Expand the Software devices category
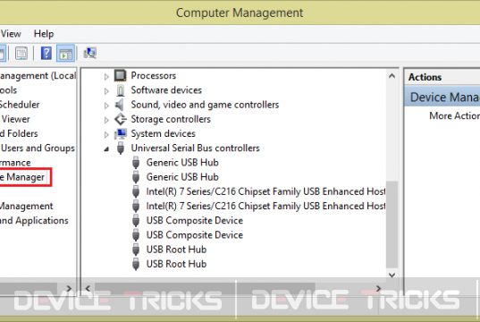 tap(106, 91)
